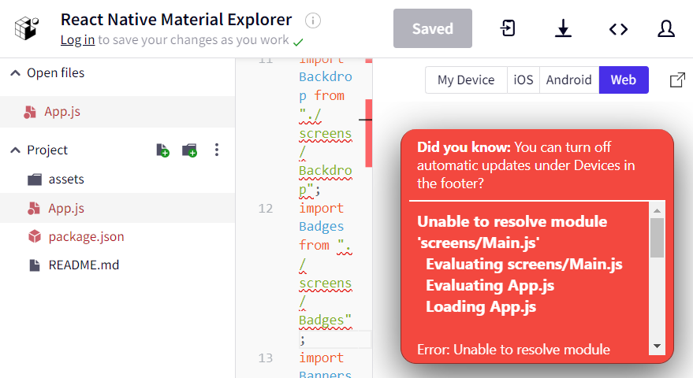
Task: Add a new file to Project
Action: point(162,150)
